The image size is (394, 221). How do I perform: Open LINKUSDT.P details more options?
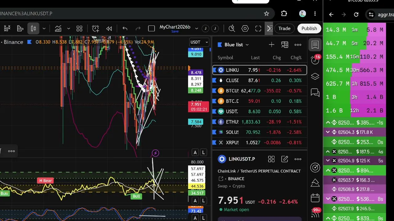click(298, 159)
